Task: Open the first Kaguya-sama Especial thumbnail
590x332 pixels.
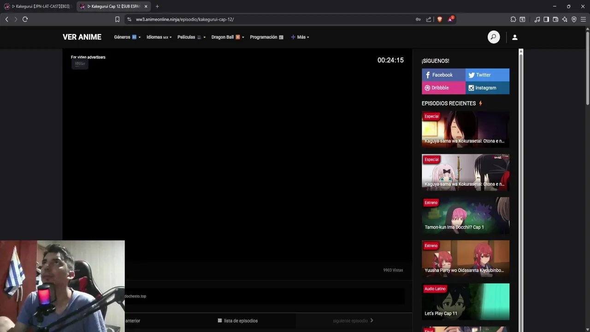Action: click(466, 129)
